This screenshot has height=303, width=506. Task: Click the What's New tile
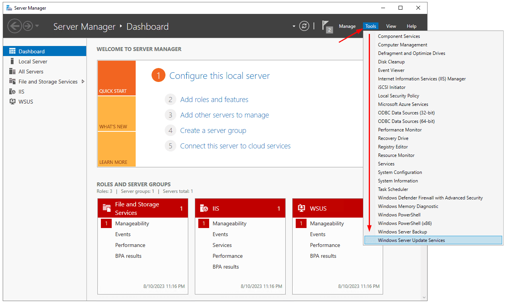click(x=116, y=114)
